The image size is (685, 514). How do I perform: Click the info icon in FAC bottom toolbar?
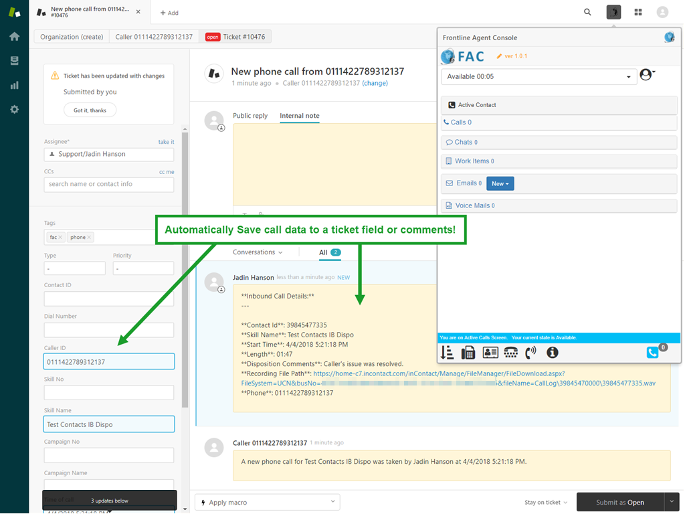tap(552, 353)
